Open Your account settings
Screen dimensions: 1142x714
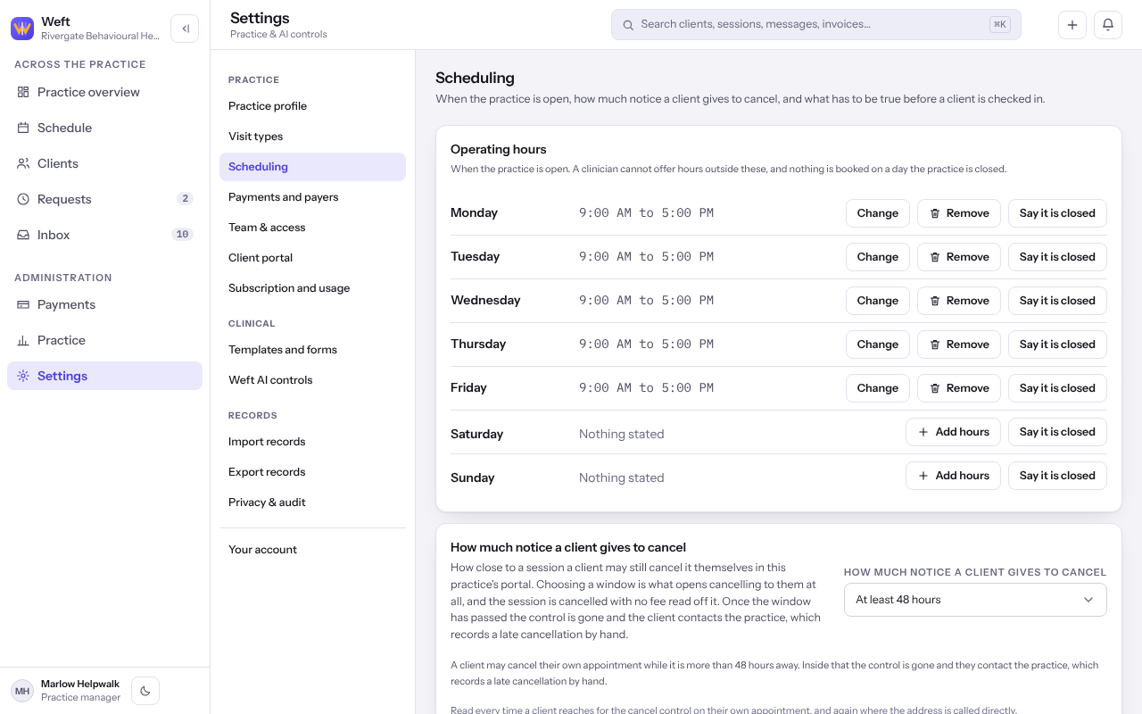(x=312, y=550)
